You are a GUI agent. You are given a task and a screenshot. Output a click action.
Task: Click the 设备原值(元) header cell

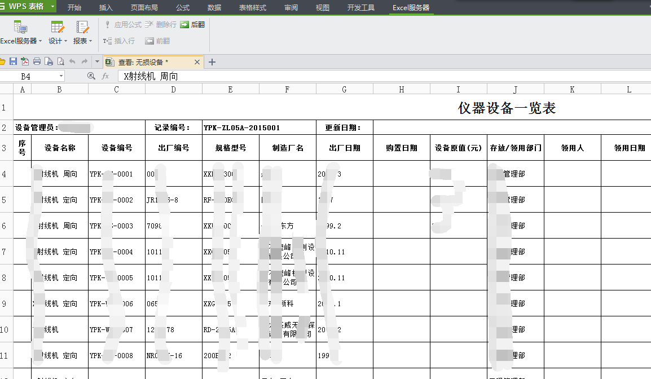[459, 148]
